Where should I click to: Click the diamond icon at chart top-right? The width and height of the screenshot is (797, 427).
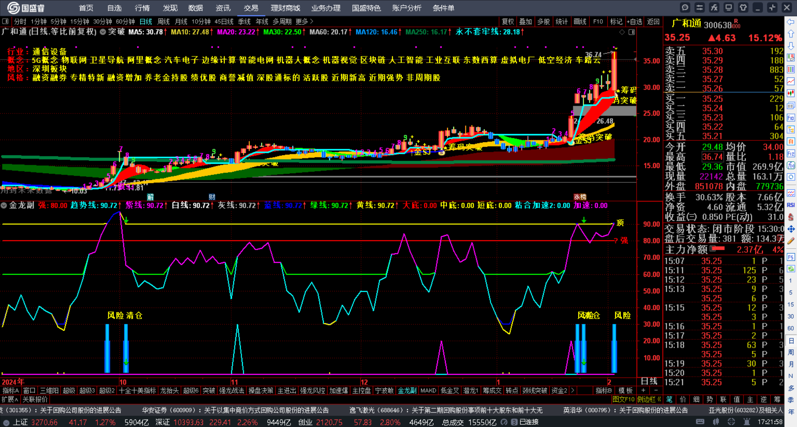[x=622, y=32]
